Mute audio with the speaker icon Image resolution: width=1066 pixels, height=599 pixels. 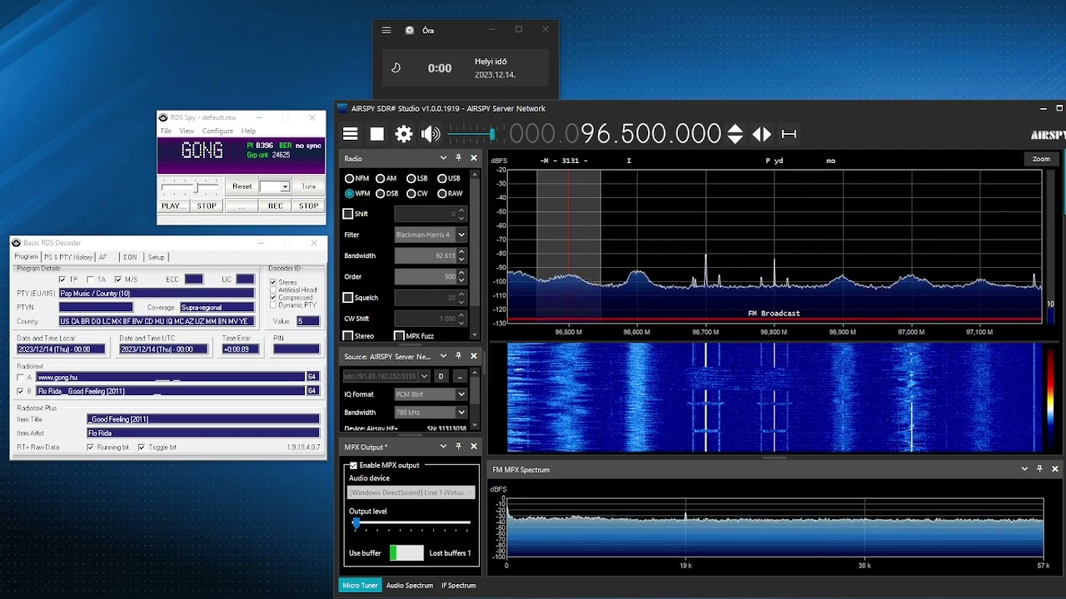pos(431,134)
